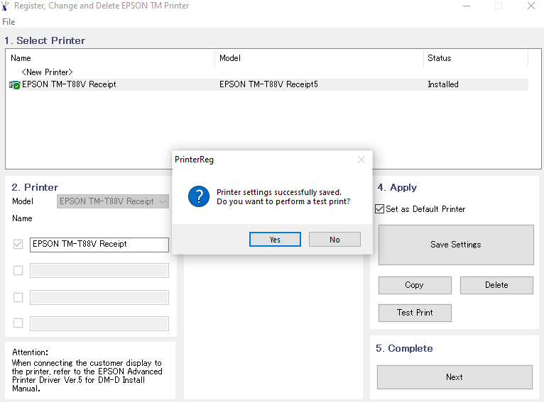This screenshot has width=544, height=402.
Task: Click the Installed status cell
Action: pos(443,84)
